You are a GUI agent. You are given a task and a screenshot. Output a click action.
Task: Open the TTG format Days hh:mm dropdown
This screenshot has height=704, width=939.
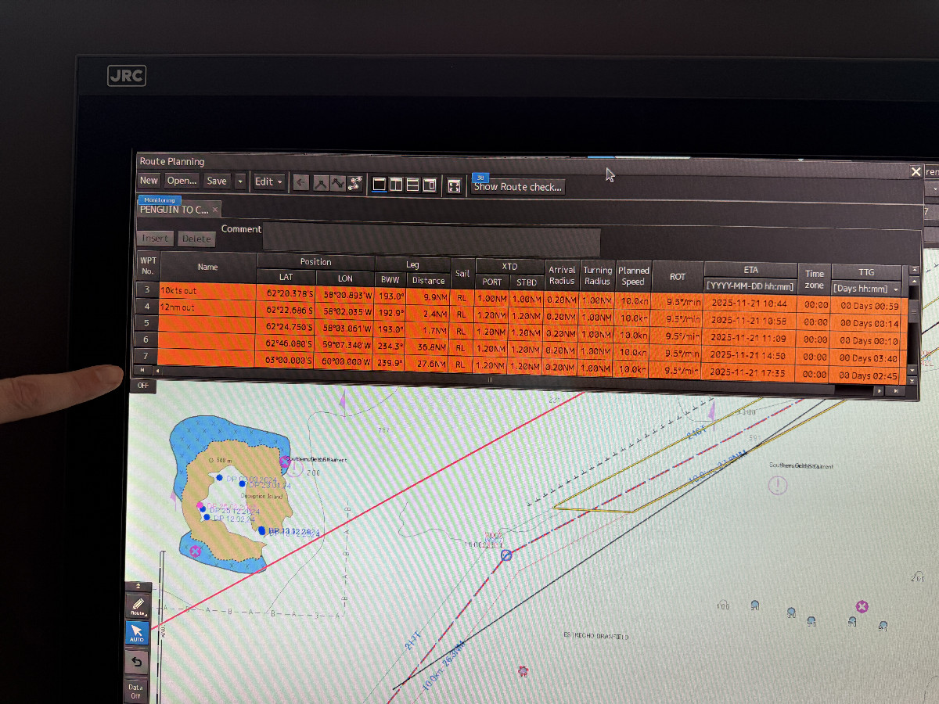tap(866, 289)
